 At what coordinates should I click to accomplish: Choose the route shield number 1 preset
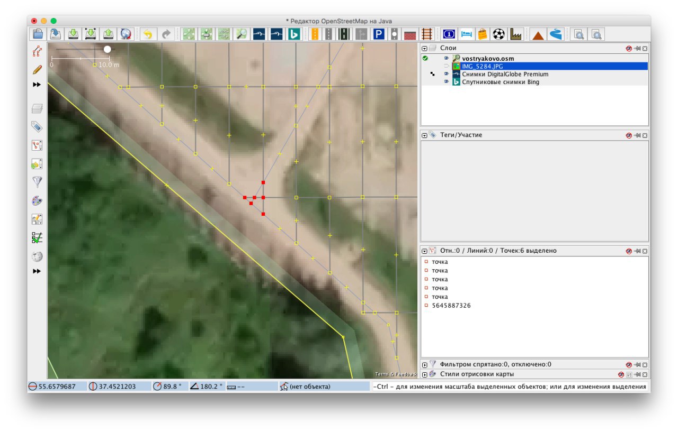pyautogui.click(x=449, y=34)
